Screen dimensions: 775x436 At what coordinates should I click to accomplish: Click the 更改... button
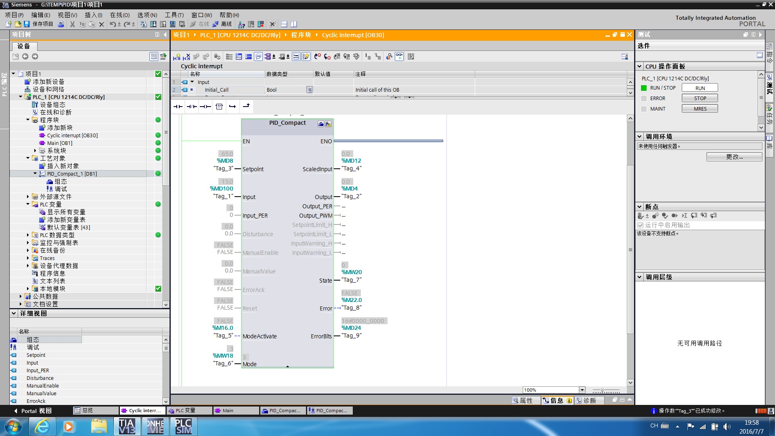[x=734, y=157]
